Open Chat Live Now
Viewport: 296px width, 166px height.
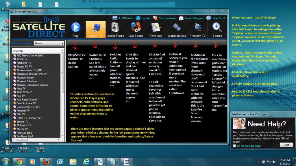pos(164,18)
